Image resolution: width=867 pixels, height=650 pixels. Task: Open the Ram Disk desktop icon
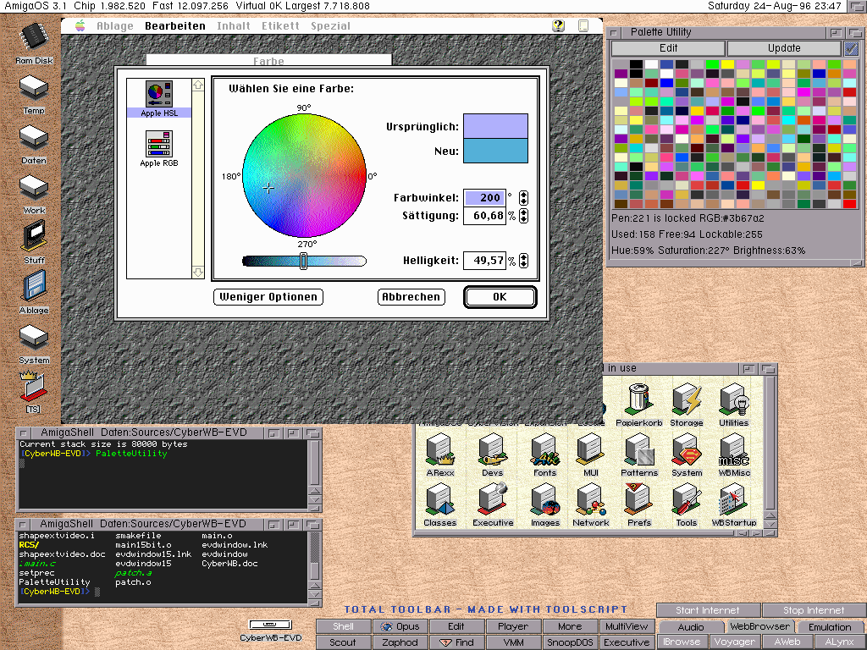pyautogui.click(x=34, y=38)
